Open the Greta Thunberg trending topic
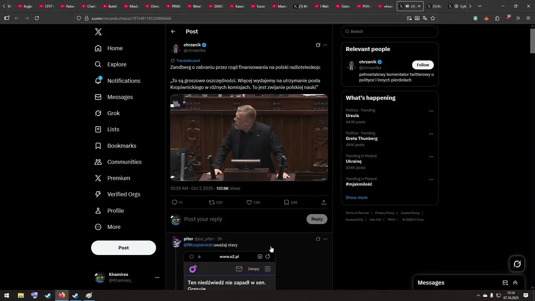Image resolution: width=535 pixels, height=301 pixels. coord(362,138)
